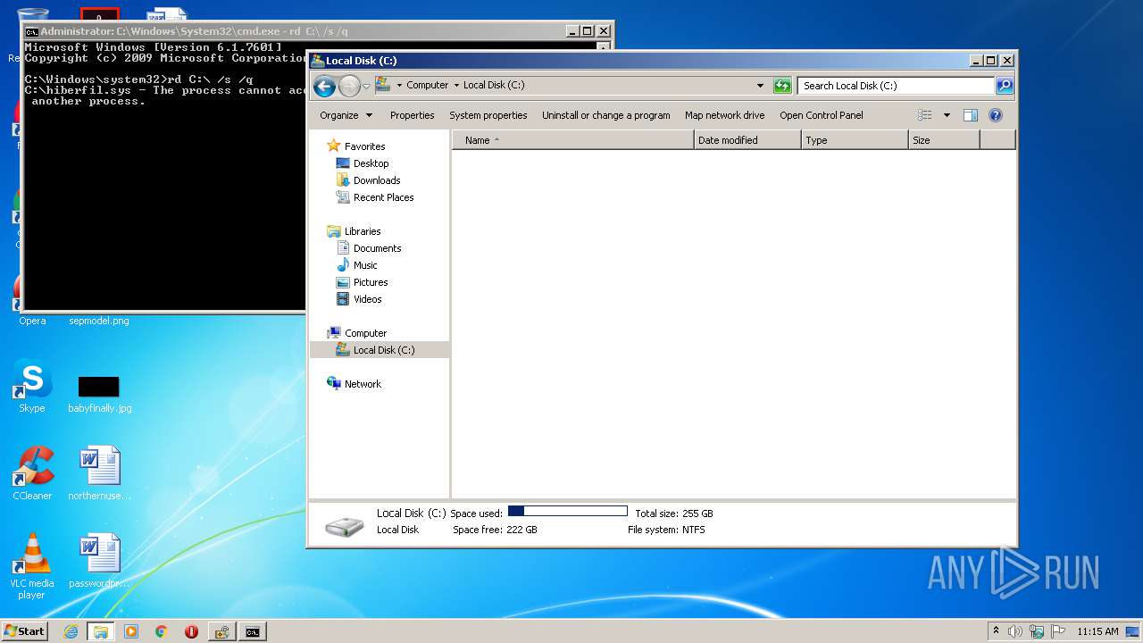Open the address bar history dropdown

[x=761, y=86]
